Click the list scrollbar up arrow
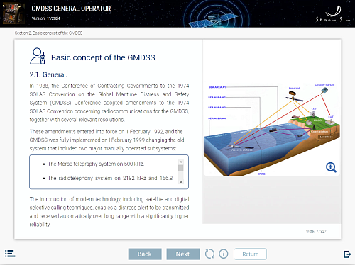Screen dimensions: 355x265 (x=181, y=162)
